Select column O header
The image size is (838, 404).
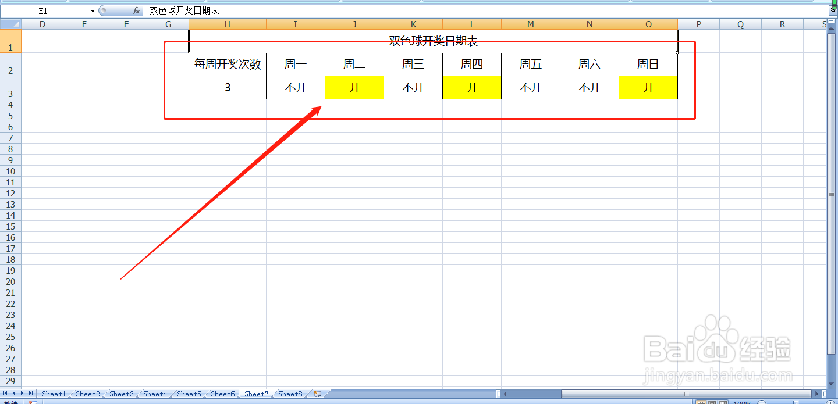point(648,24)
